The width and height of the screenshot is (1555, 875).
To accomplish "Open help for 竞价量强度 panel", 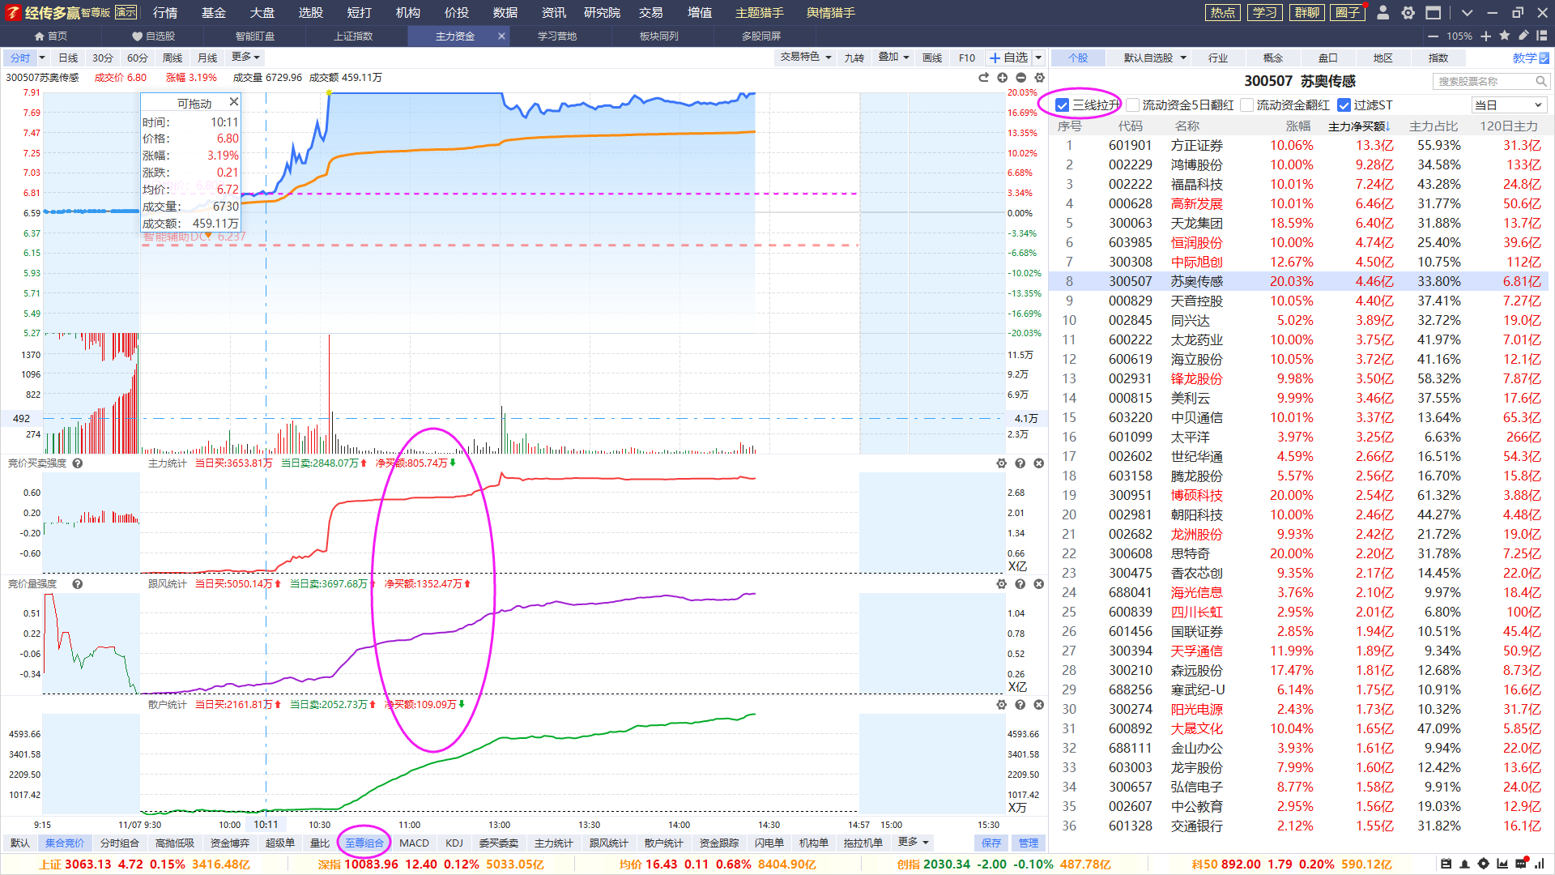I will tap(78, 584).
